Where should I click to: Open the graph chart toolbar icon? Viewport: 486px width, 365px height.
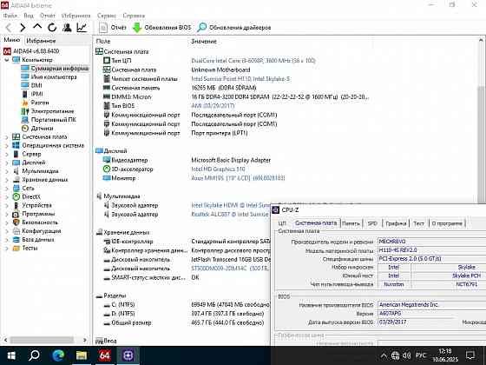tap(82, 28)
